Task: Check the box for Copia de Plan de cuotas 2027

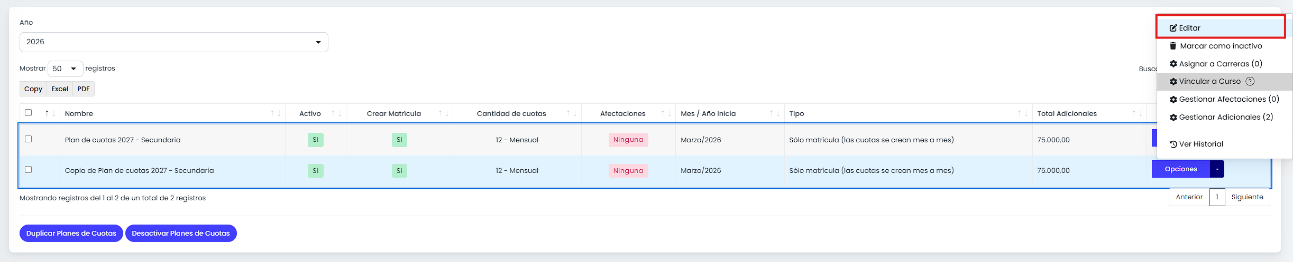Action: [x=29, y=169]
